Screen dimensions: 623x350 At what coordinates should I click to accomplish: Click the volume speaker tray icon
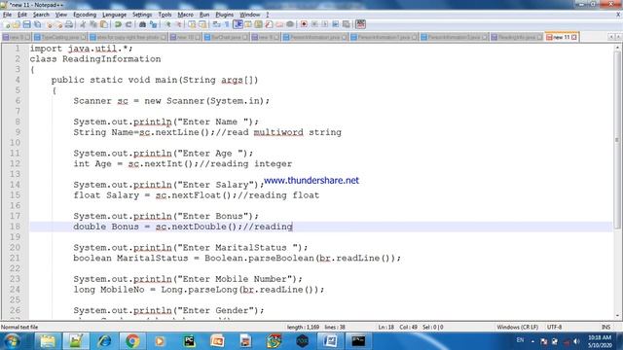click(576, 341)
